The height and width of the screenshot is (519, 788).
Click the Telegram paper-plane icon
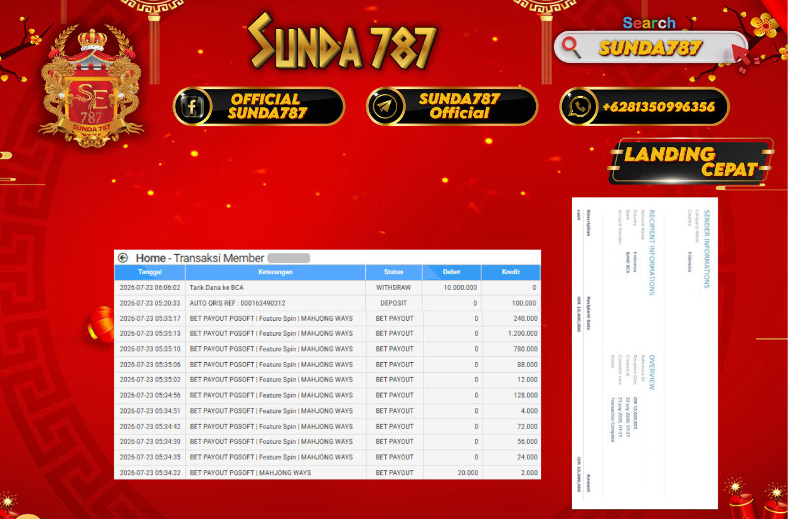[384, 106]
